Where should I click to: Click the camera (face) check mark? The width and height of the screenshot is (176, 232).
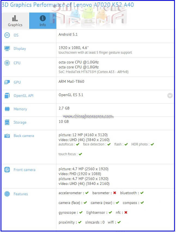pos(85,203)
